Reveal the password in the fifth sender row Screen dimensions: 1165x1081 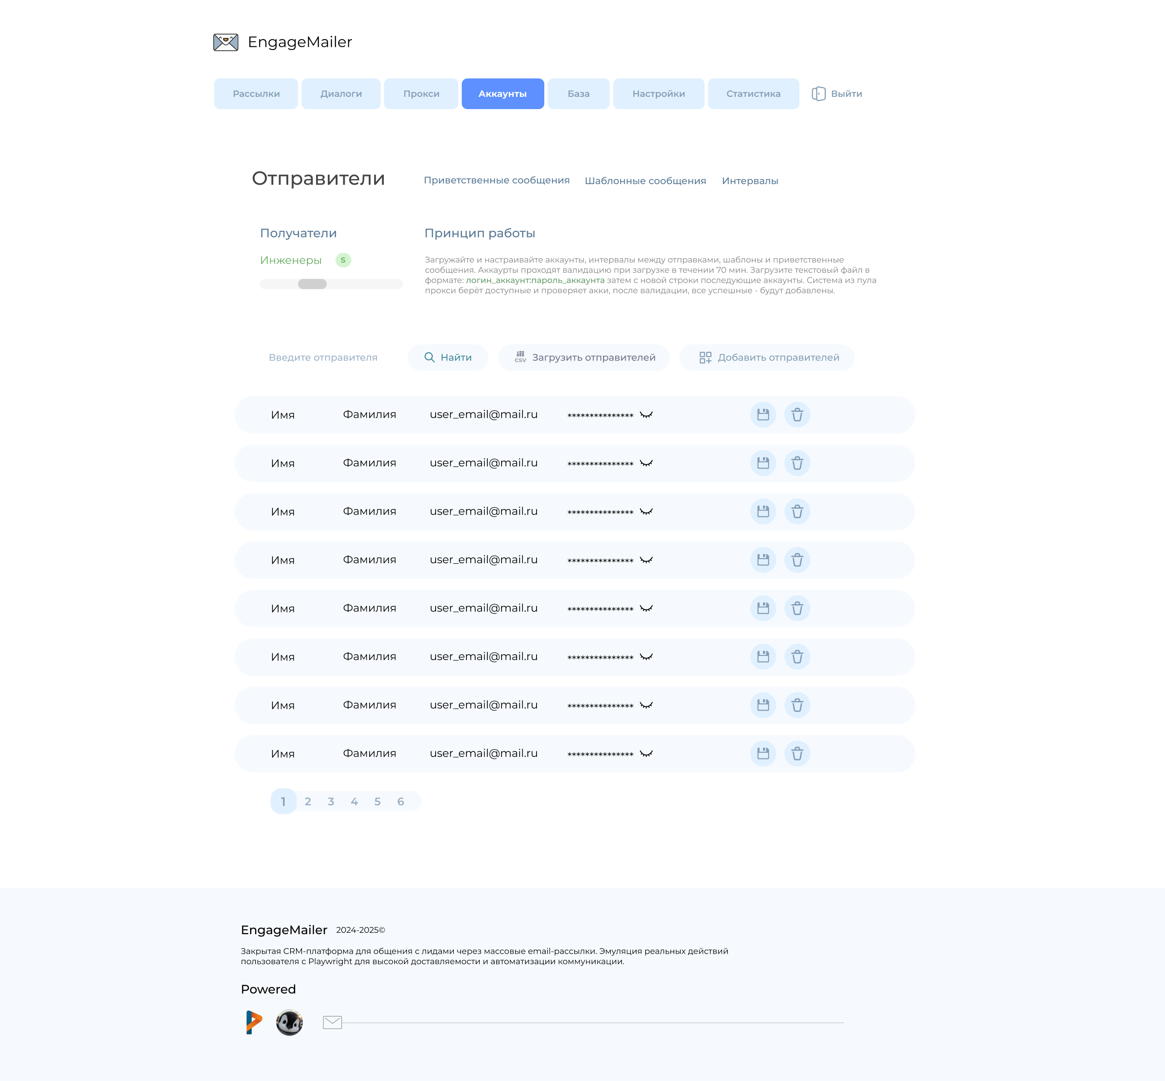coord(646,608)
